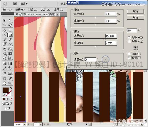Select the Pen tool
This screenshot has width=148, height=127.
5,30
